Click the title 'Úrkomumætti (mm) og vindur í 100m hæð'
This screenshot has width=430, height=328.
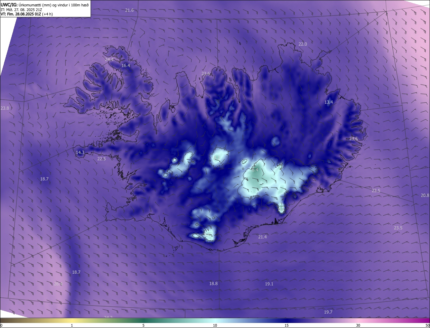pyautogui.click(x=54, y=5)
